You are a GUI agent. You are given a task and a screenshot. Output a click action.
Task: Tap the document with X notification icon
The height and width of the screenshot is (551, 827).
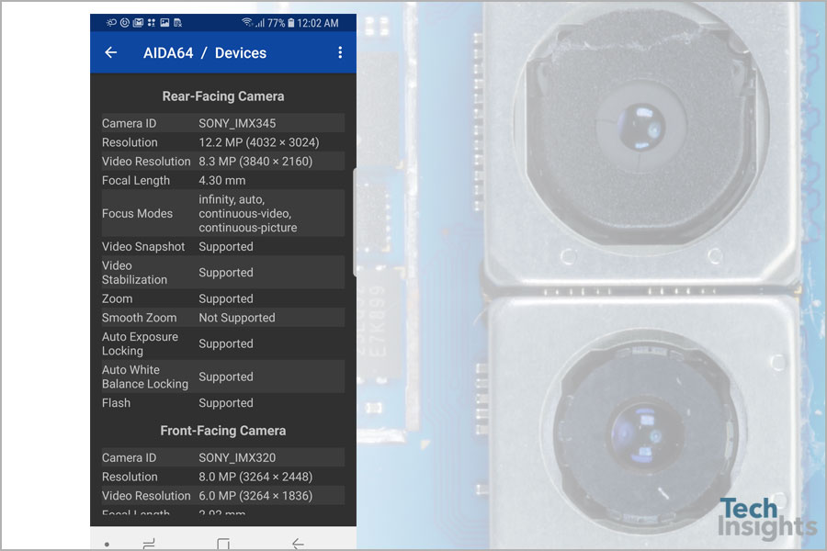tap(177, 23)
